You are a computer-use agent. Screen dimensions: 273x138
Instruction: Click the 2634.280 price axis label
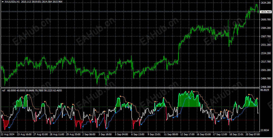[266, 3]
